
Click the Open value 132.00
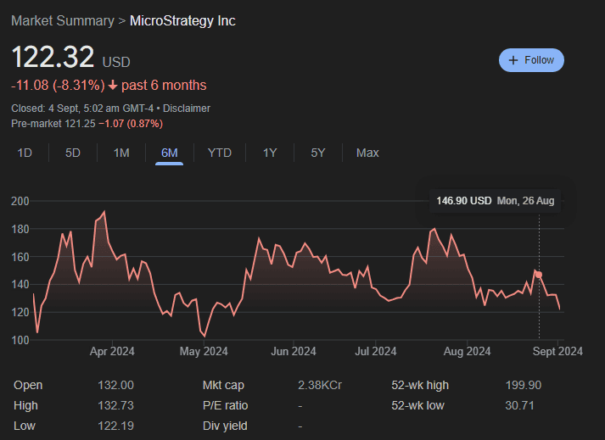(x=115, y=385)
